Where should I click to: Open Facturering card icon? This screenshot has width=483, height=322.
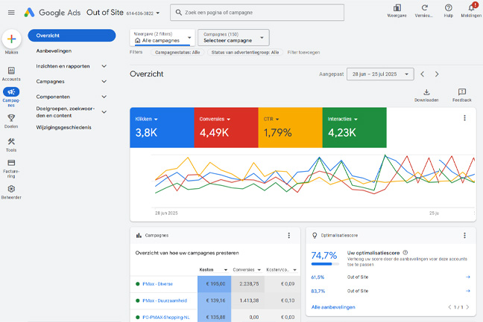click(x=11, y=163)
